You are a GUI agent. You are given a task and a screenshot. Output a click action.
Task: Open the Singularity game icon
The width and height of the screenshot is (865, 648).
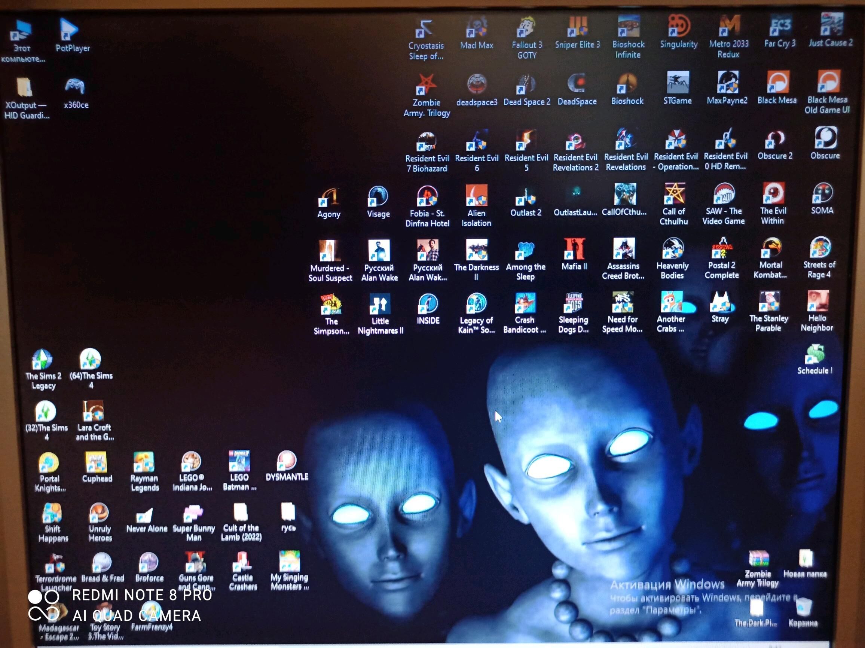678,26
